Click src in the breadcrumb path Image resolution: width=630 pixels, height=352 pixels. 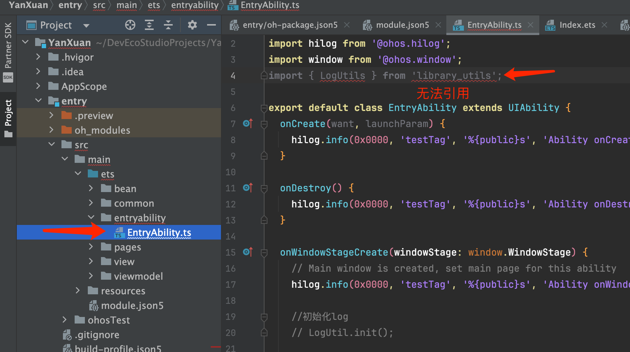[x=99, y=5]
